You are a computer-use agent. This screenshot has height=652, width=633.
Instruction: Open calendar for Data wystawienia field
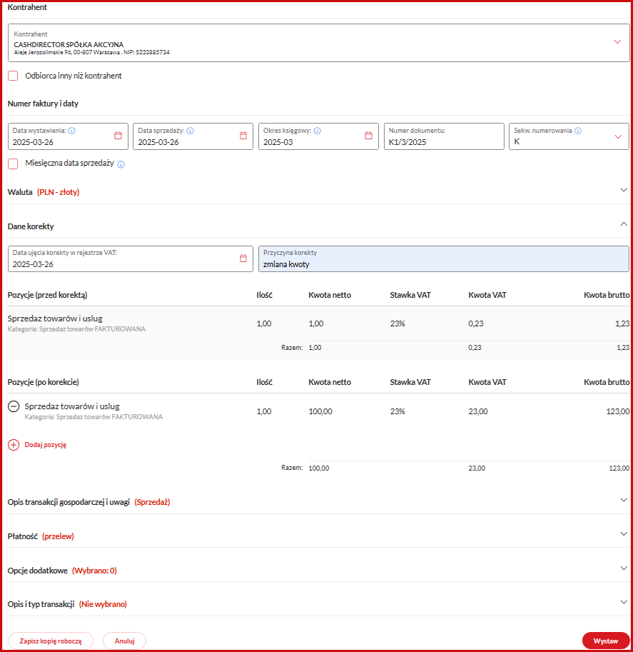pyautogui.click(x=118, y=136)
